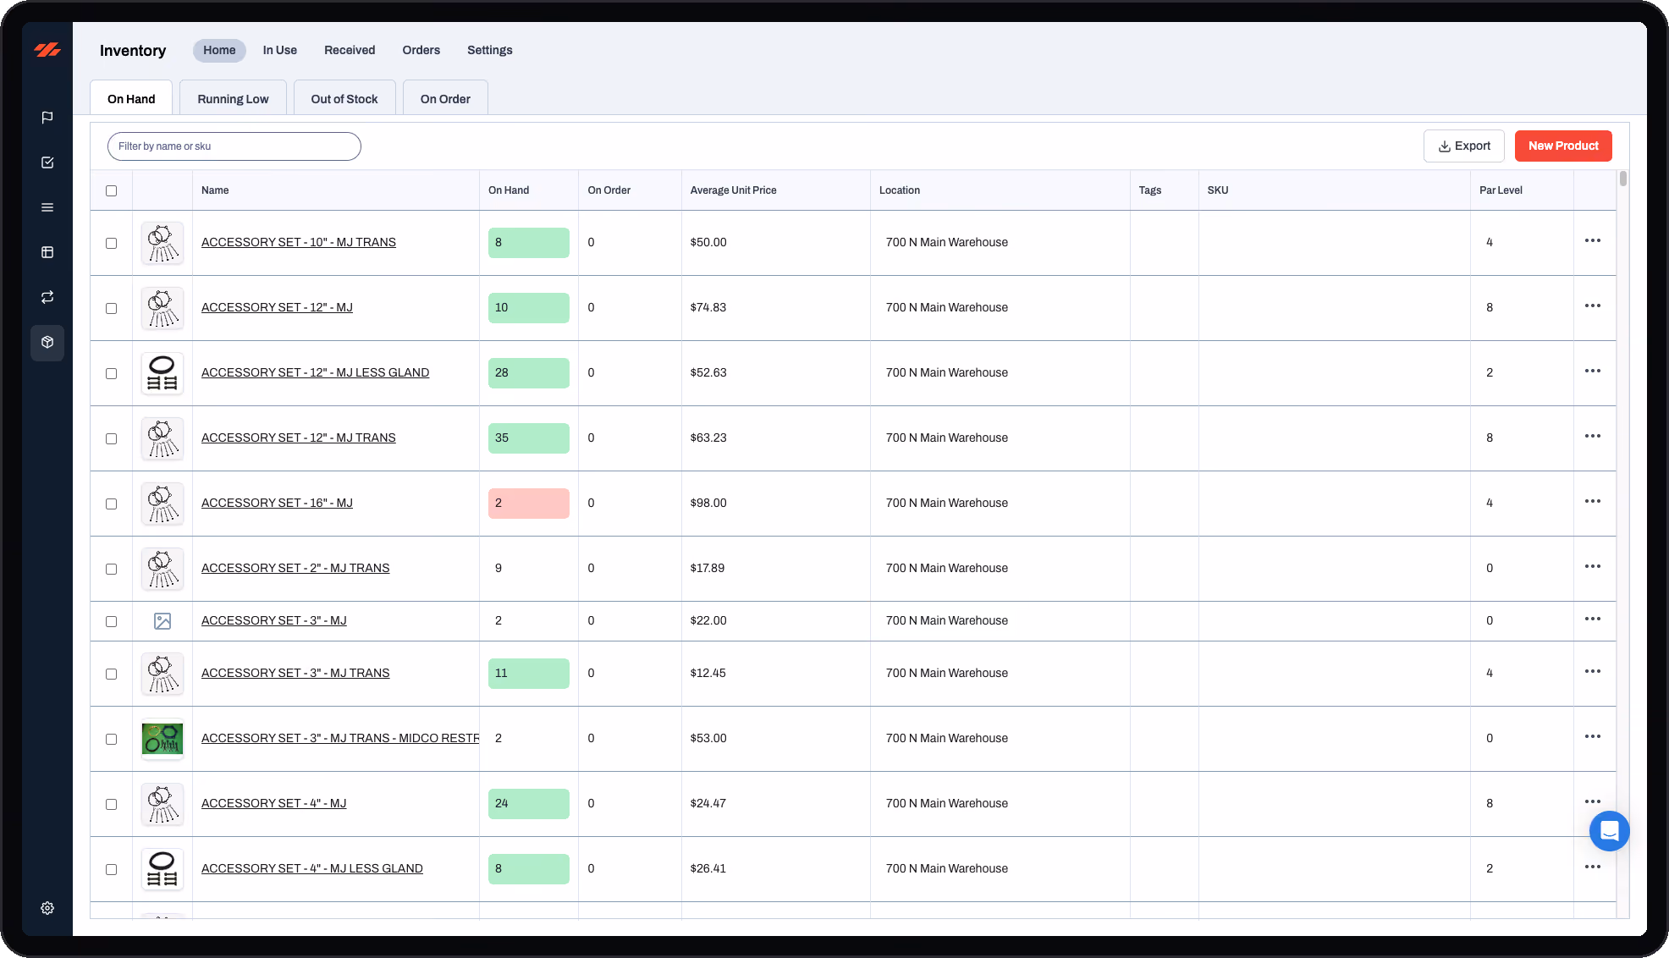Viewport: 1669px width, 958px height.
Task: Check the box for ACCESSORY SET - 12" - MJ LESS GLAND
Action: point(111,373)
